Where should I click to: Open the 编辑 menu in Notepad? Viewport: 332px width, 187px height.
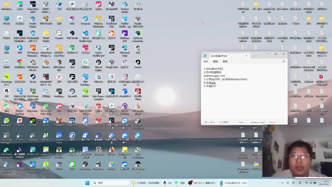pos(215,62)
